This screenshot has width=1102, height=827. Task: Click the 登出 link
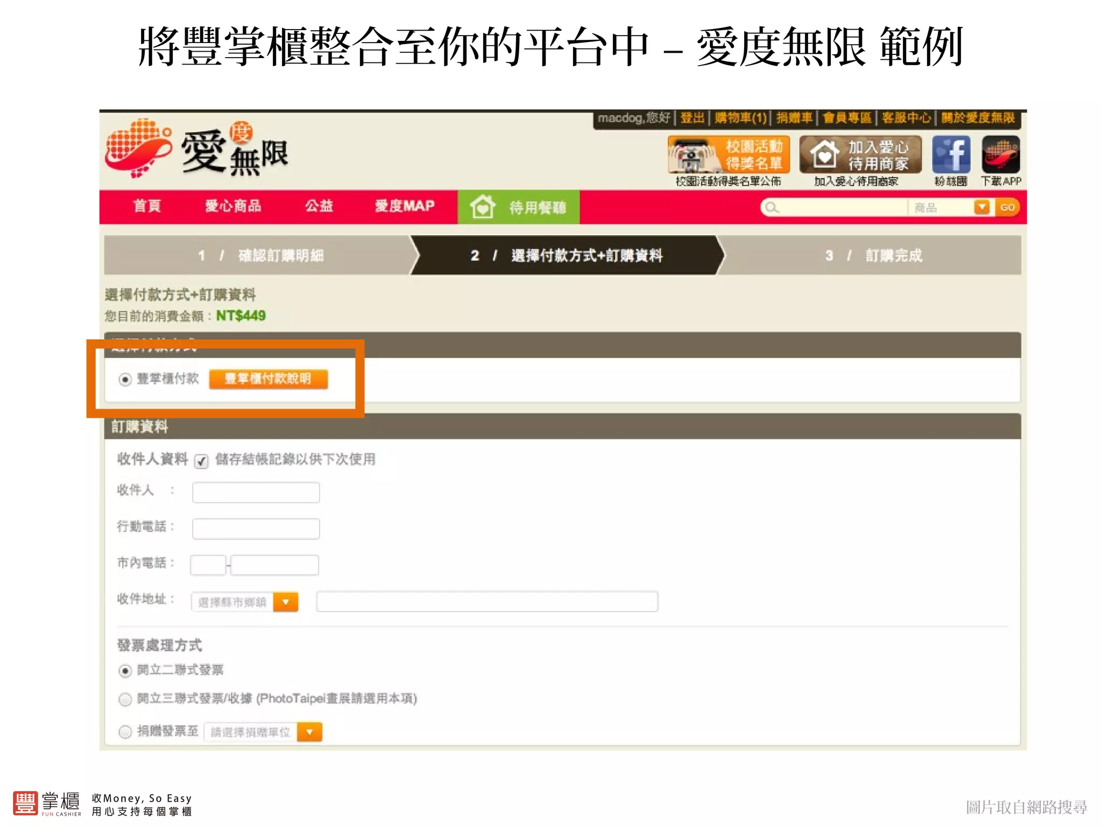click(x=692, y=117)
